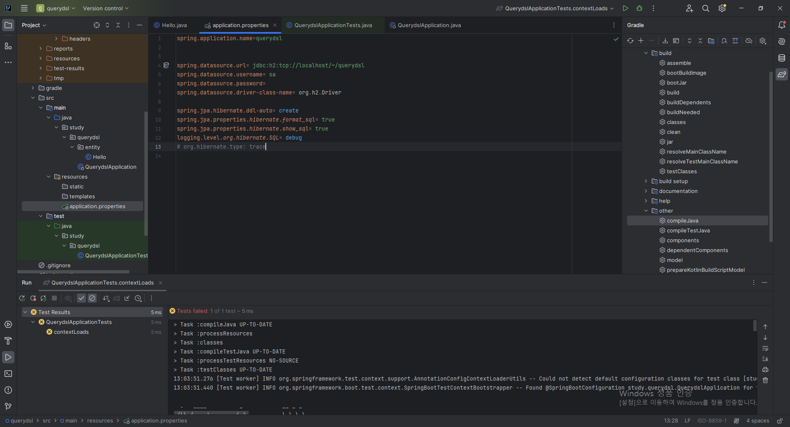
Task: Expand the build setup task group
Action: 646,181
